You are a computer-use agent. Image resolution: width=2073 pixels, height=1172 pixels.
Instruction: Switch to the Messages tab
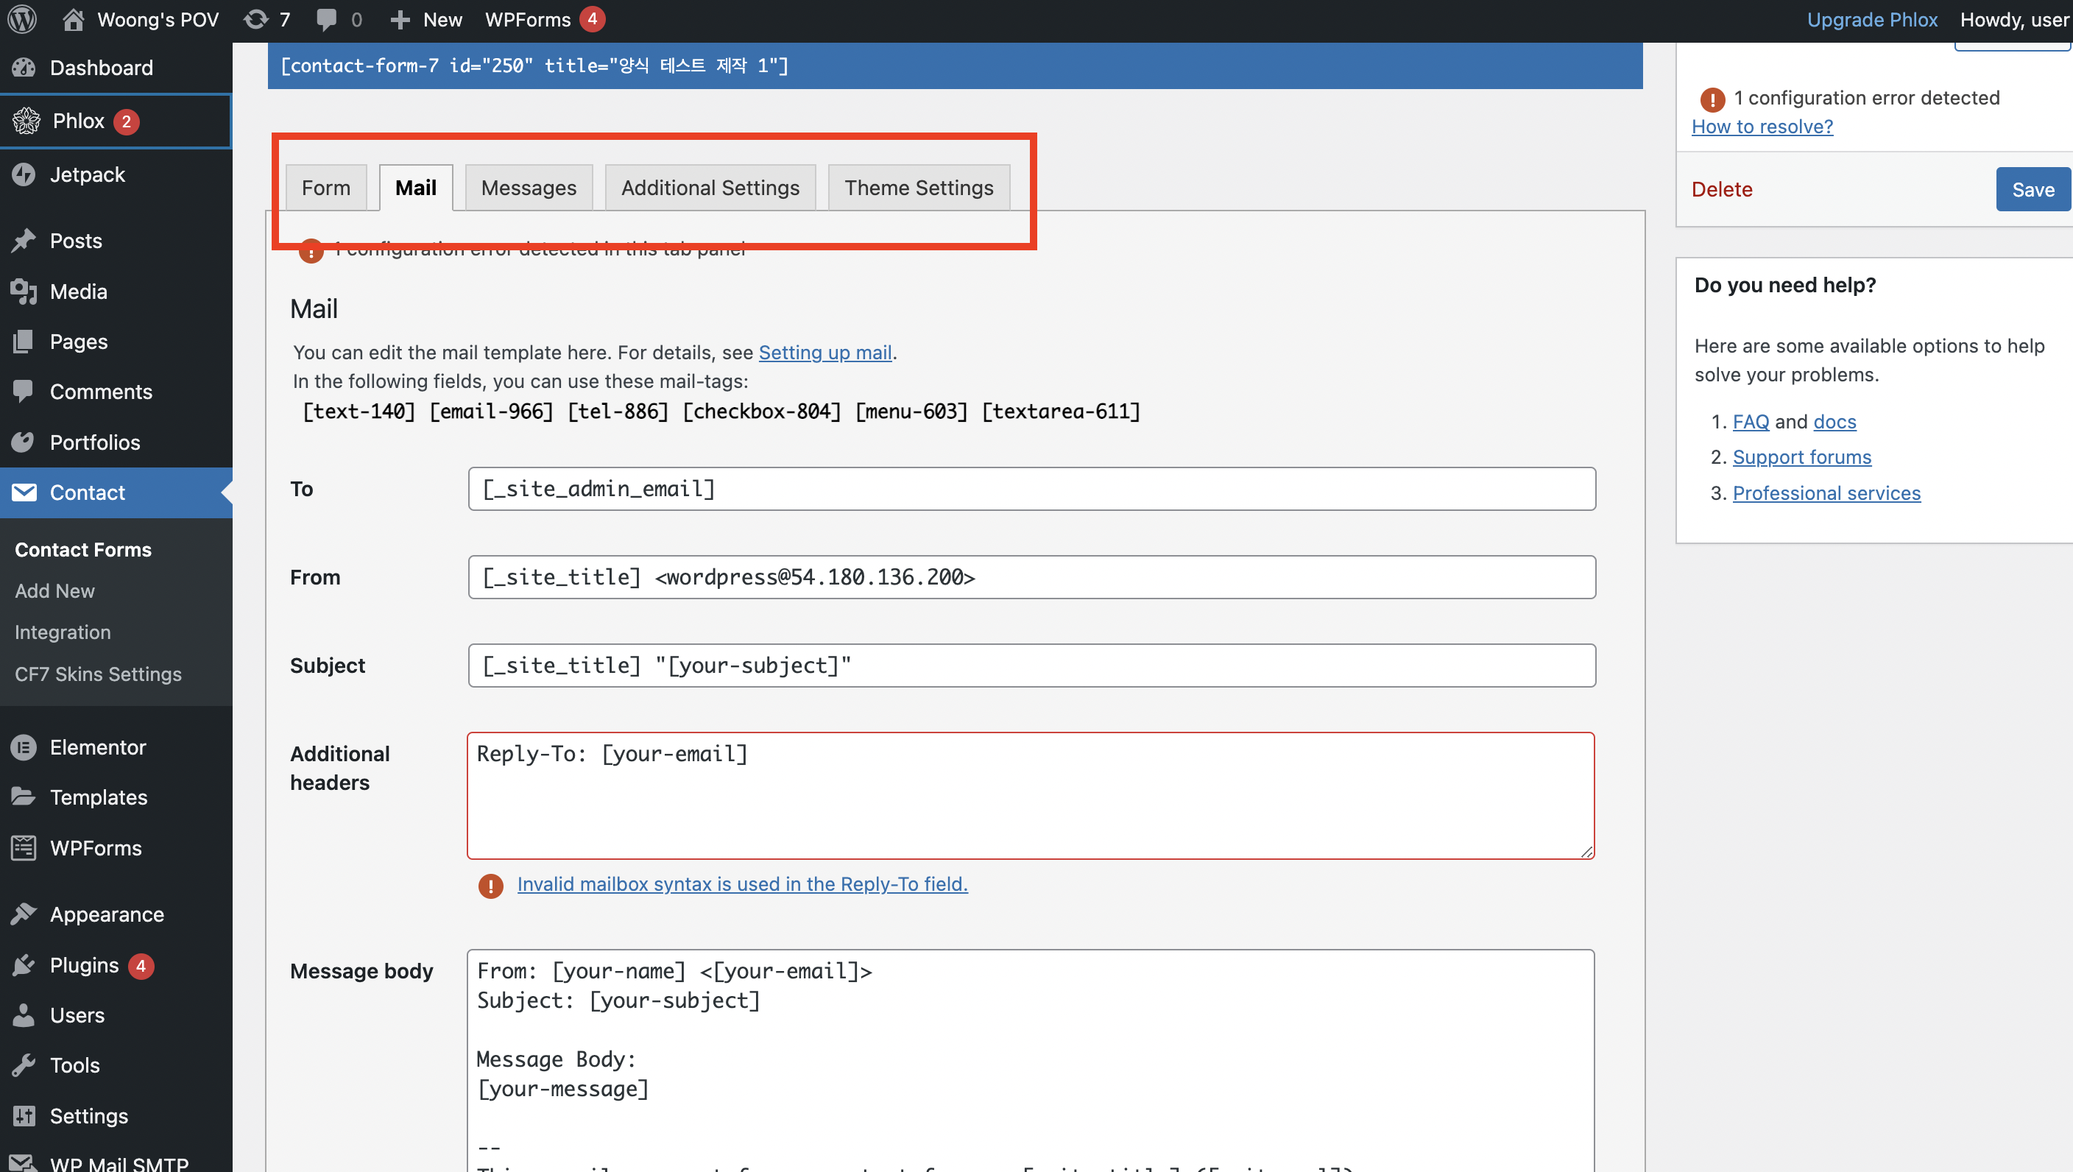tap(528, 188)
